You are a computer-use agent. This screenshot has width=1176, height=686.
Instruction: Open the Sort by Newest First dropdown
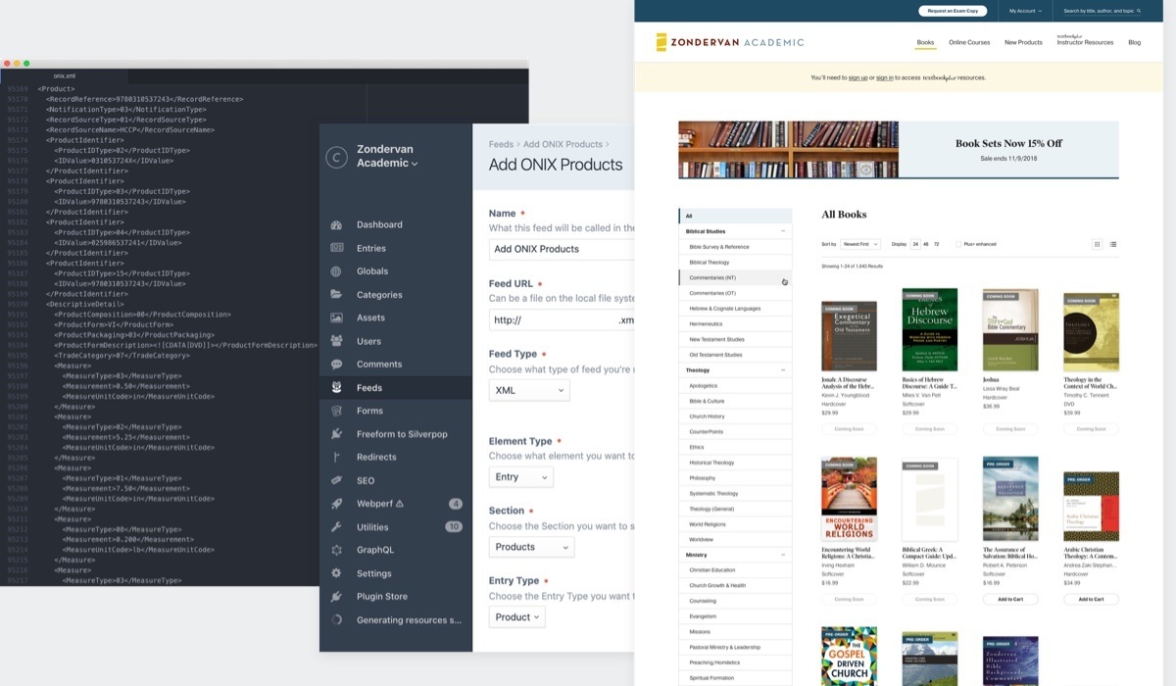pos(860,244)
